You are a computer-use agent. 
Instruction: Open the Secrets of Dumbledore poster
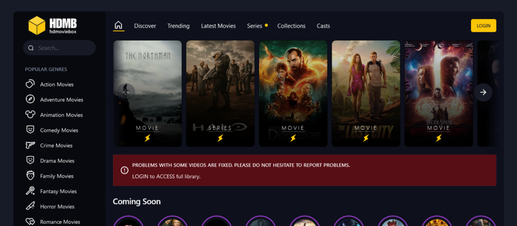(293, 93)
